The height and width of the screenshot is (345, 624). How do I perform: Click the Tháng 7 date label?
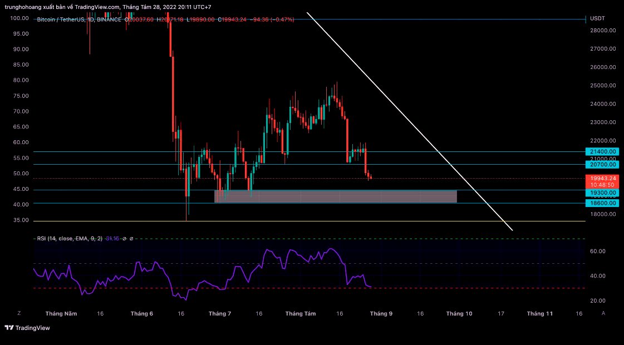click(x=220, y=314)
